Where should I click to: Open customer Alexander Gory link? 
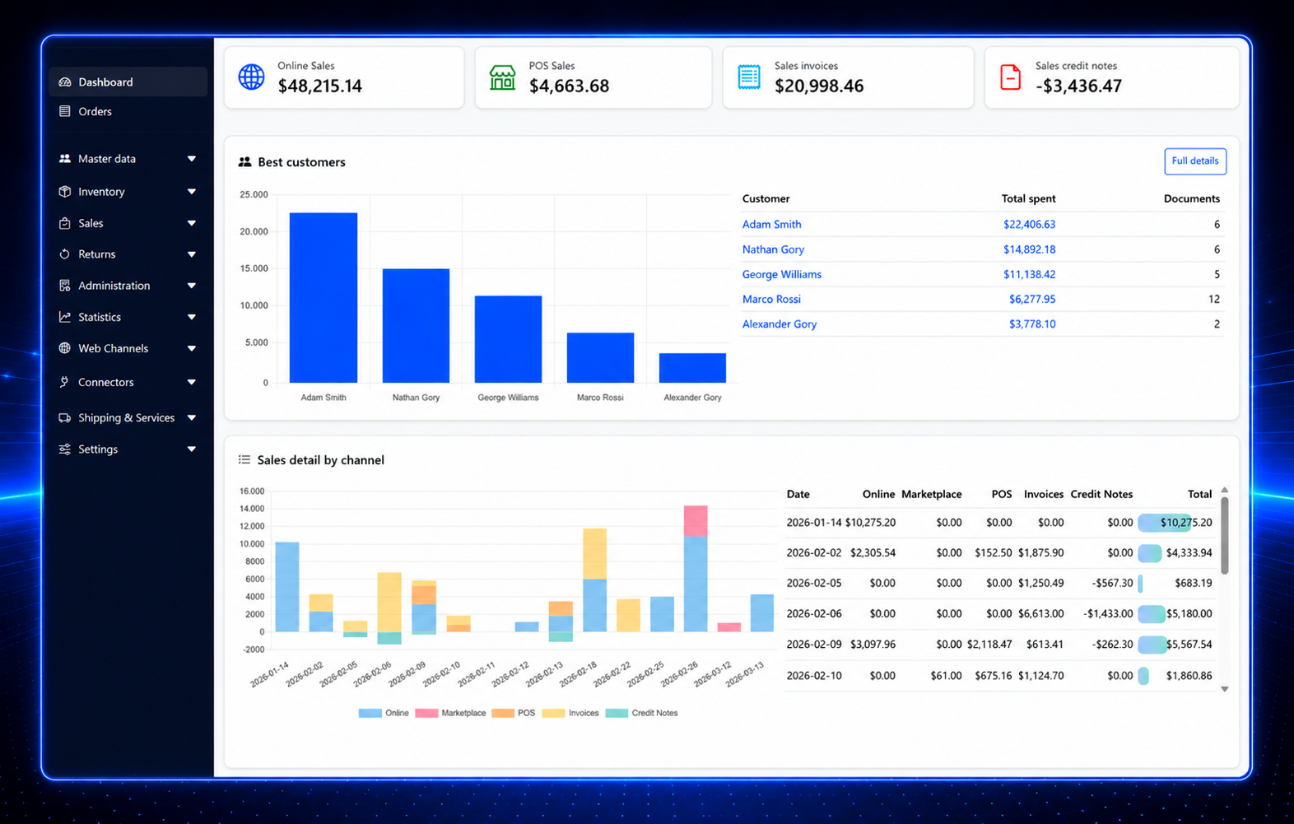click(x=780, y=324)
